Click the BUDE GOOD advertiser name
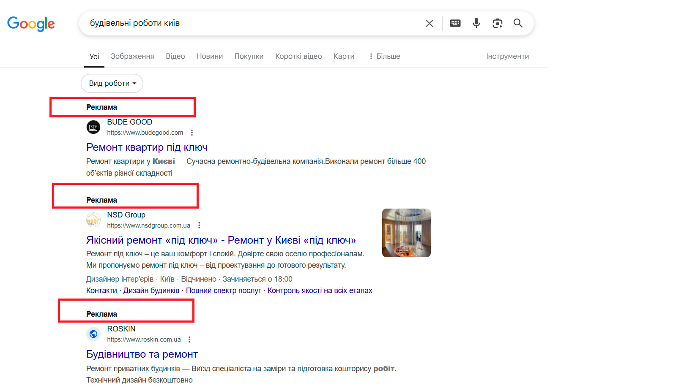This screenshot has width=684, height=391. (130, 122)
